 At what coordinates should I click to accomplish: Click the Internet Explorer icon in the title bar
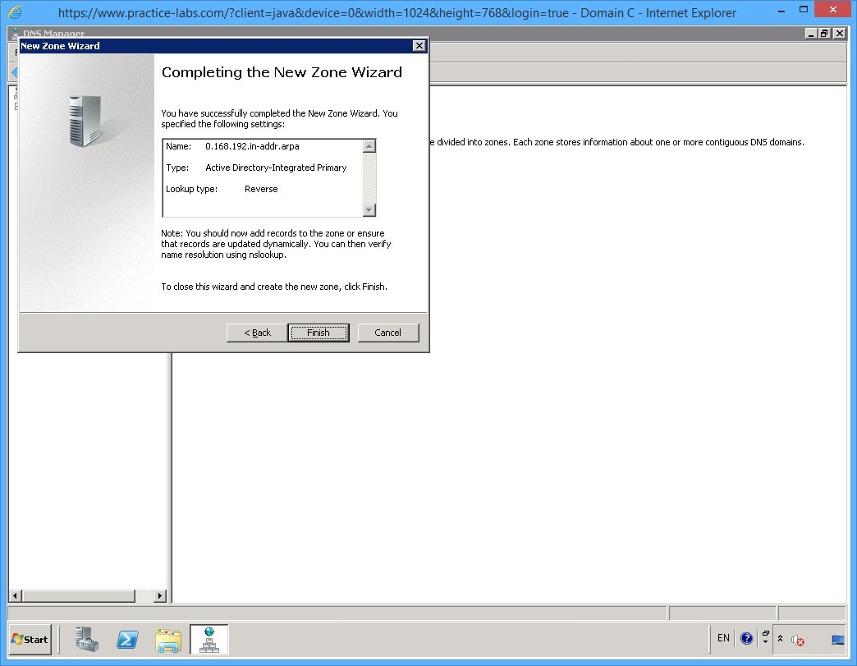(x=14, y=12)
